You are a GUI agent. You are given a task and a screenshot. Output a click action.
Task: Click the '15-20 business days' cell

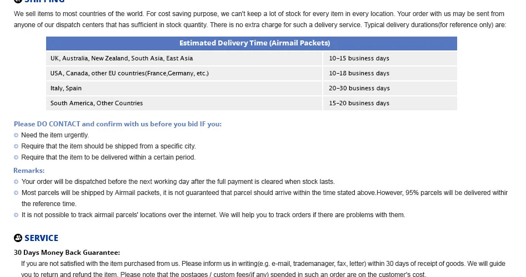[390, 104]
